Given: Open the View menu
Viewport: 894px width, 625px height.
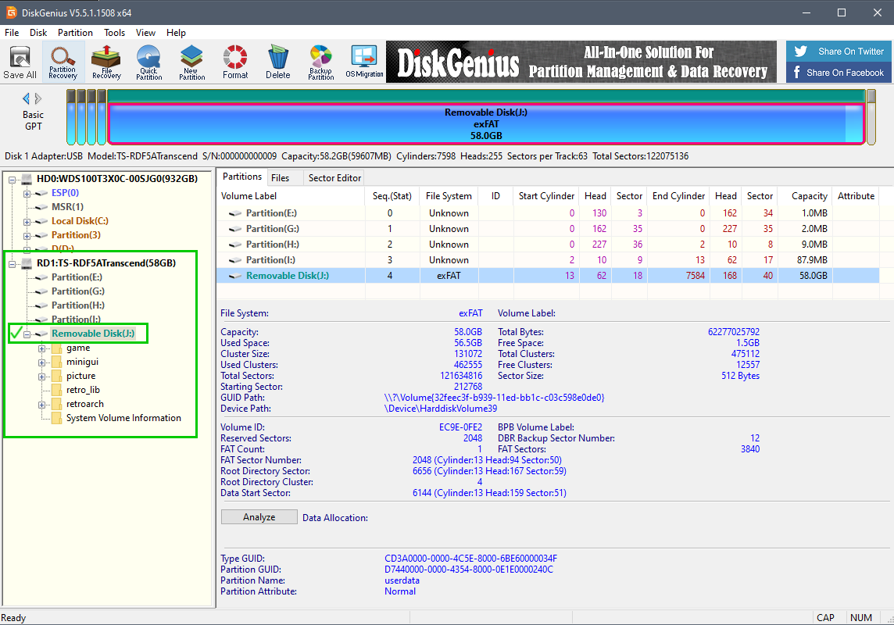Looking at the screenshot, I should tap(145, 33).
